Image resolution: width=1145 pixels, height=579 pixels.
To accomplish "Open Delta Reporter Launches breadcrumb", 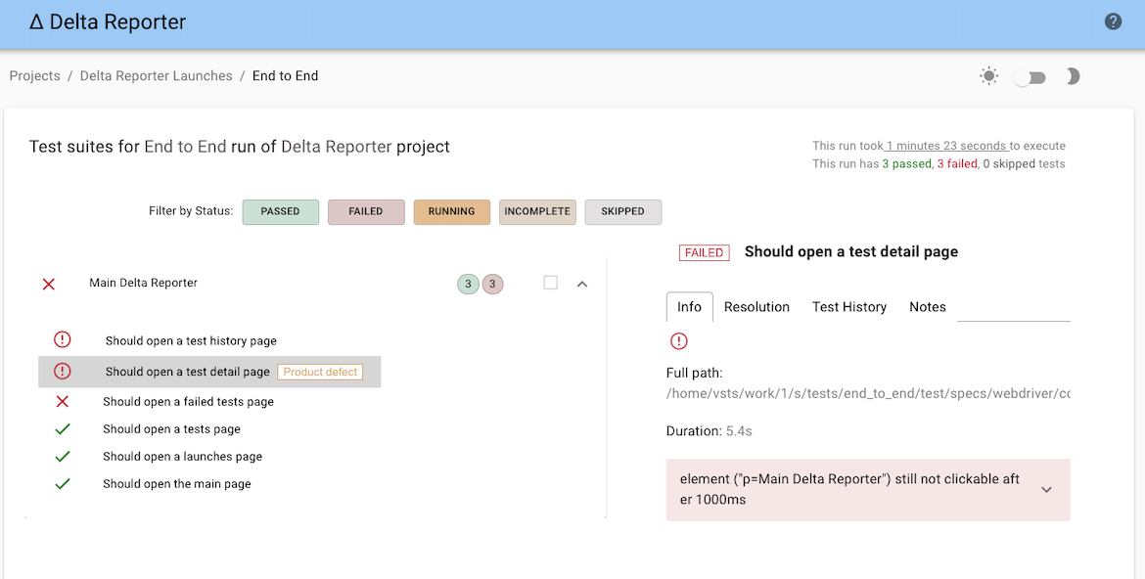I will [157, 76].
